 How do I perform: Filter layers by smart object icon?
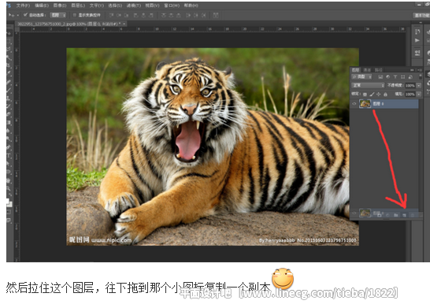(x=410, y=76)
